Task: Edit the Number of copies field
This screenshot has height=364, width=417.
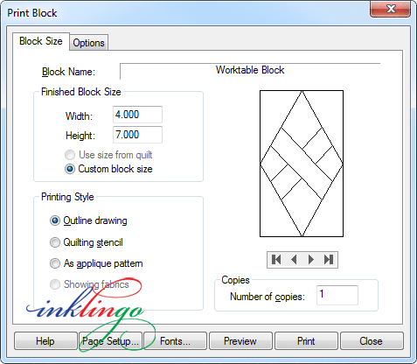Action: click(x=337, y=295)
